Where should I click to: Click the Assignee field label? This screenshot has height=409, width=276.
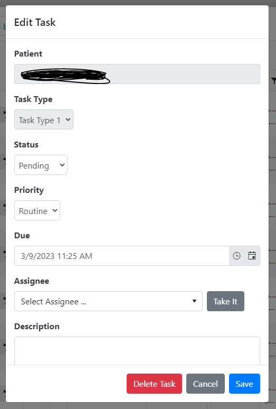(32, 281)
